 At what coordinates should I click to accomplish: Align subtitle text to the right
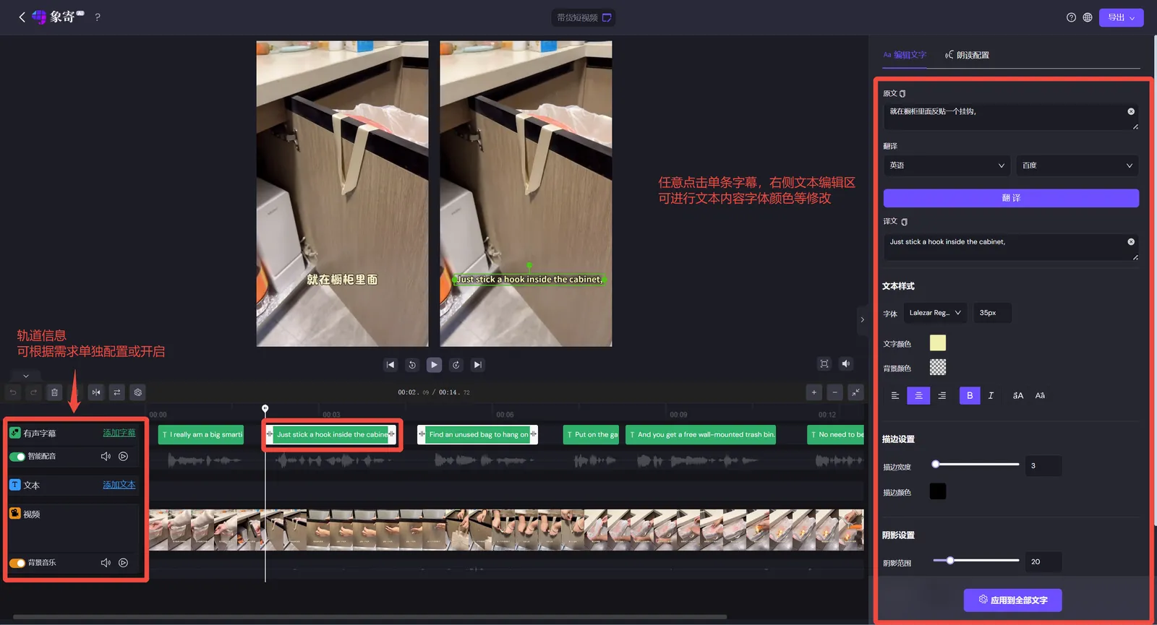(942, 395)
